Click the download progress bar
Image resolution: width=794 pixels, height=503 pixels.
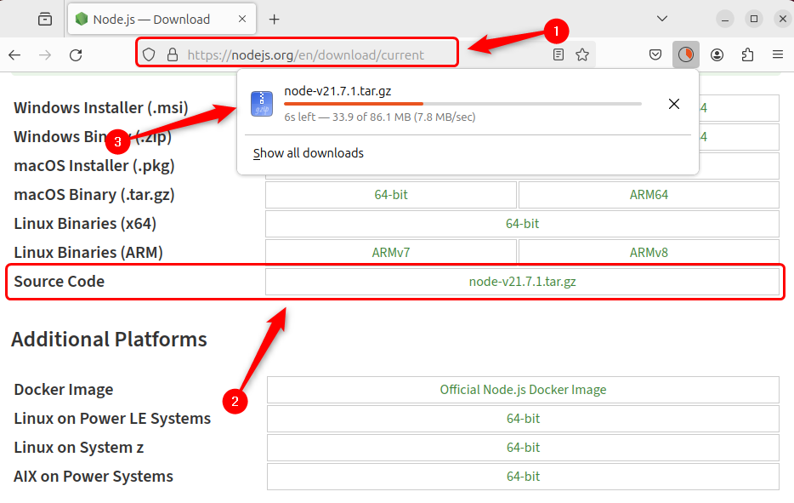pyautogui.click(x=462, y=104)
